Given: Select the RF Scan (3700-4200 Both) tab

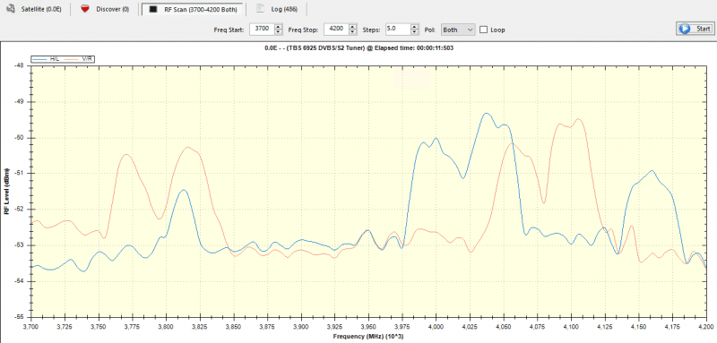Looking at the screenshot, I should pos(192,9).
